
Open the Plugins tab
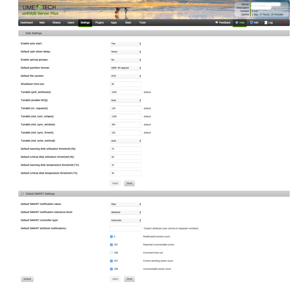100,23
